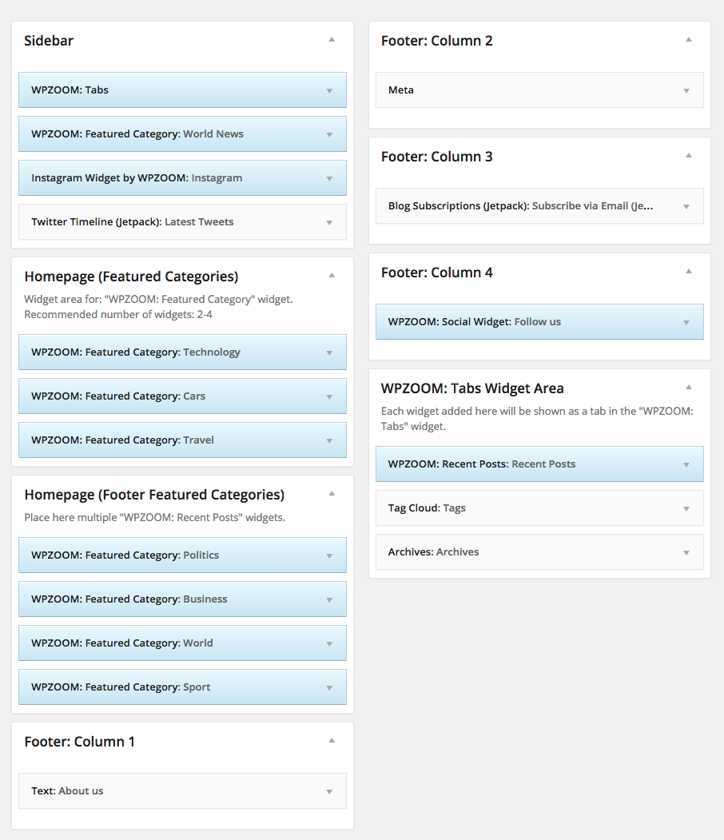Click WPZOOM: Tabs Widget Area heading
Image resolution: width=724 pixels, height=840 pixels.
pyautogui.click(x=472, y=388)
